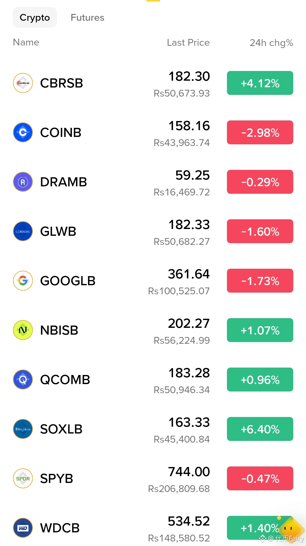Screen dimensions: 306x546
Task: Tap the blue COINB Coinbase icon
Action: (23, 132)
